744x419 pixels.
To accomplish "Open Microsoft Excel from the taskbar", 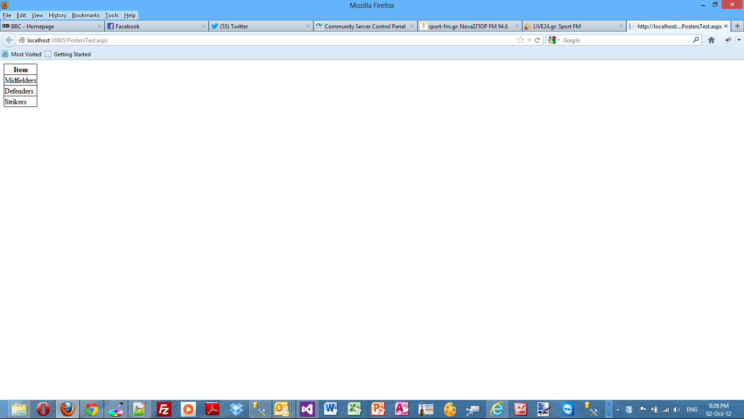I will [x=354, y=409].
